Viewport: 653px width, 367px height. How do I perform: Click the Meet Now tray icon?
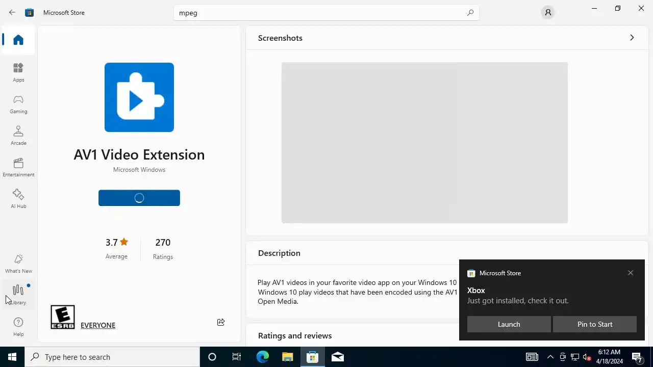(x=563, y=357)
